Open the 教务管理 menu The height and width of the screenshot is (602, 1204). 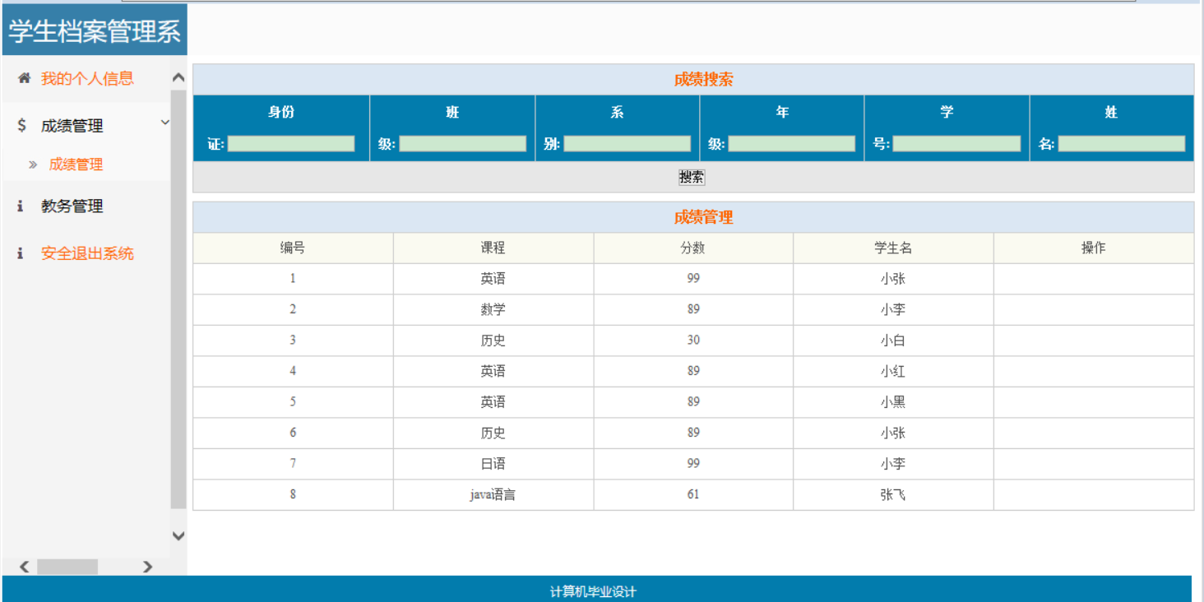pos(72,206)
